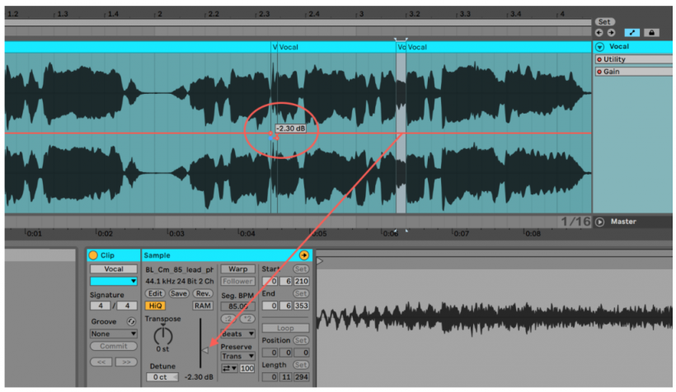
Task: Click the Commit groove button
Action: (114, 347)
